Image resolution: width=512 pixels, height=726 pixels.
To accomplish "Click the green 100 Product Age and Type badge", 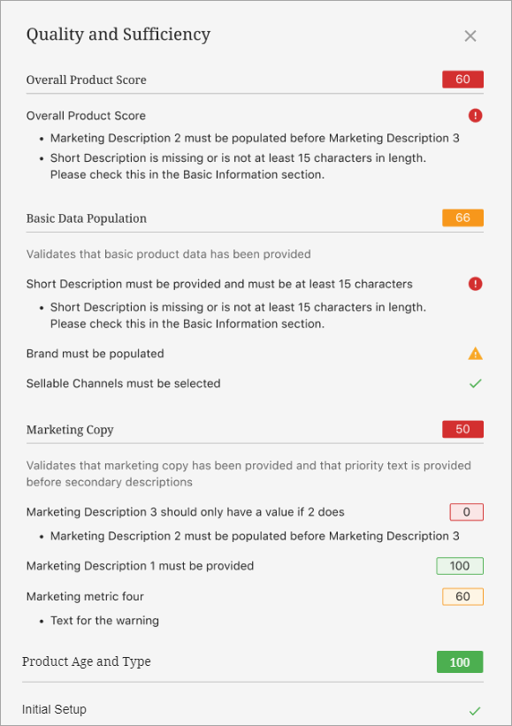I will click(x=460, y=661).
